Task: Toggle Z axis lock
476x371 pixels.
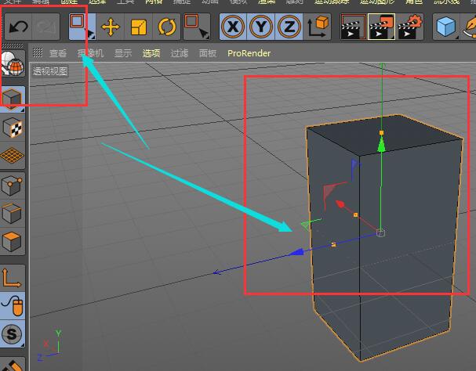Action: tap(289, 28)
